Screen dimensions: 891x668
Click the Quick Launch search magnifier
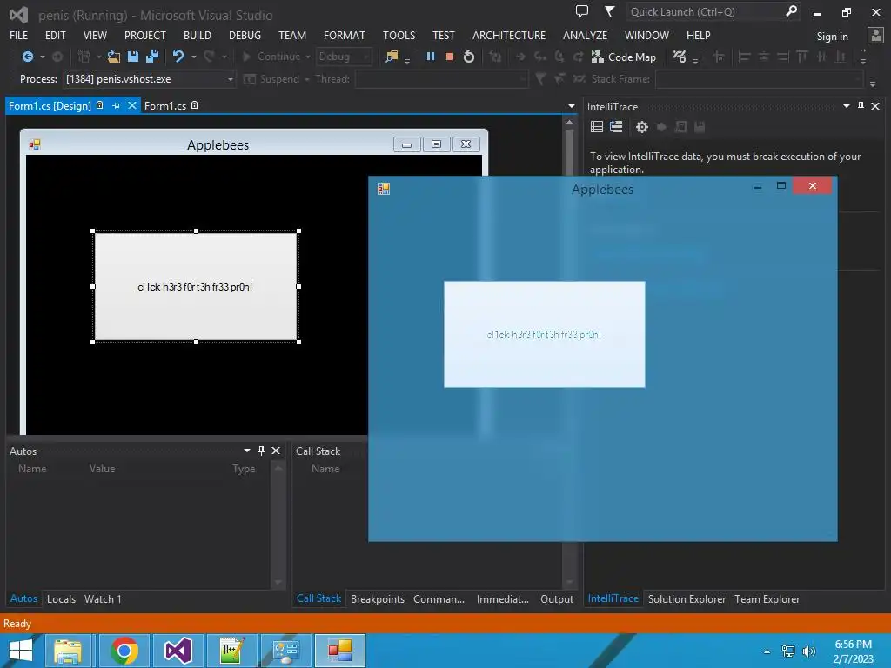click(791, 11)
